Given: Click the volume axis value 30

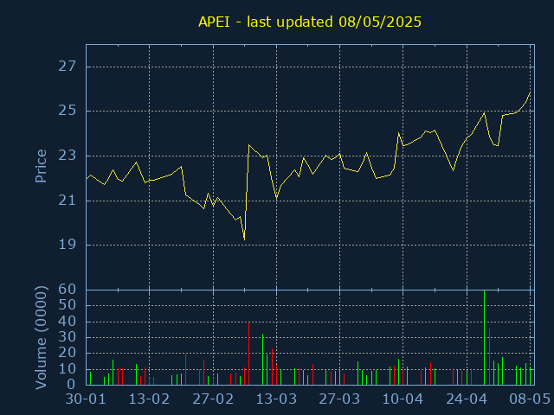Looking at the screenshot, I should point(68,337).
